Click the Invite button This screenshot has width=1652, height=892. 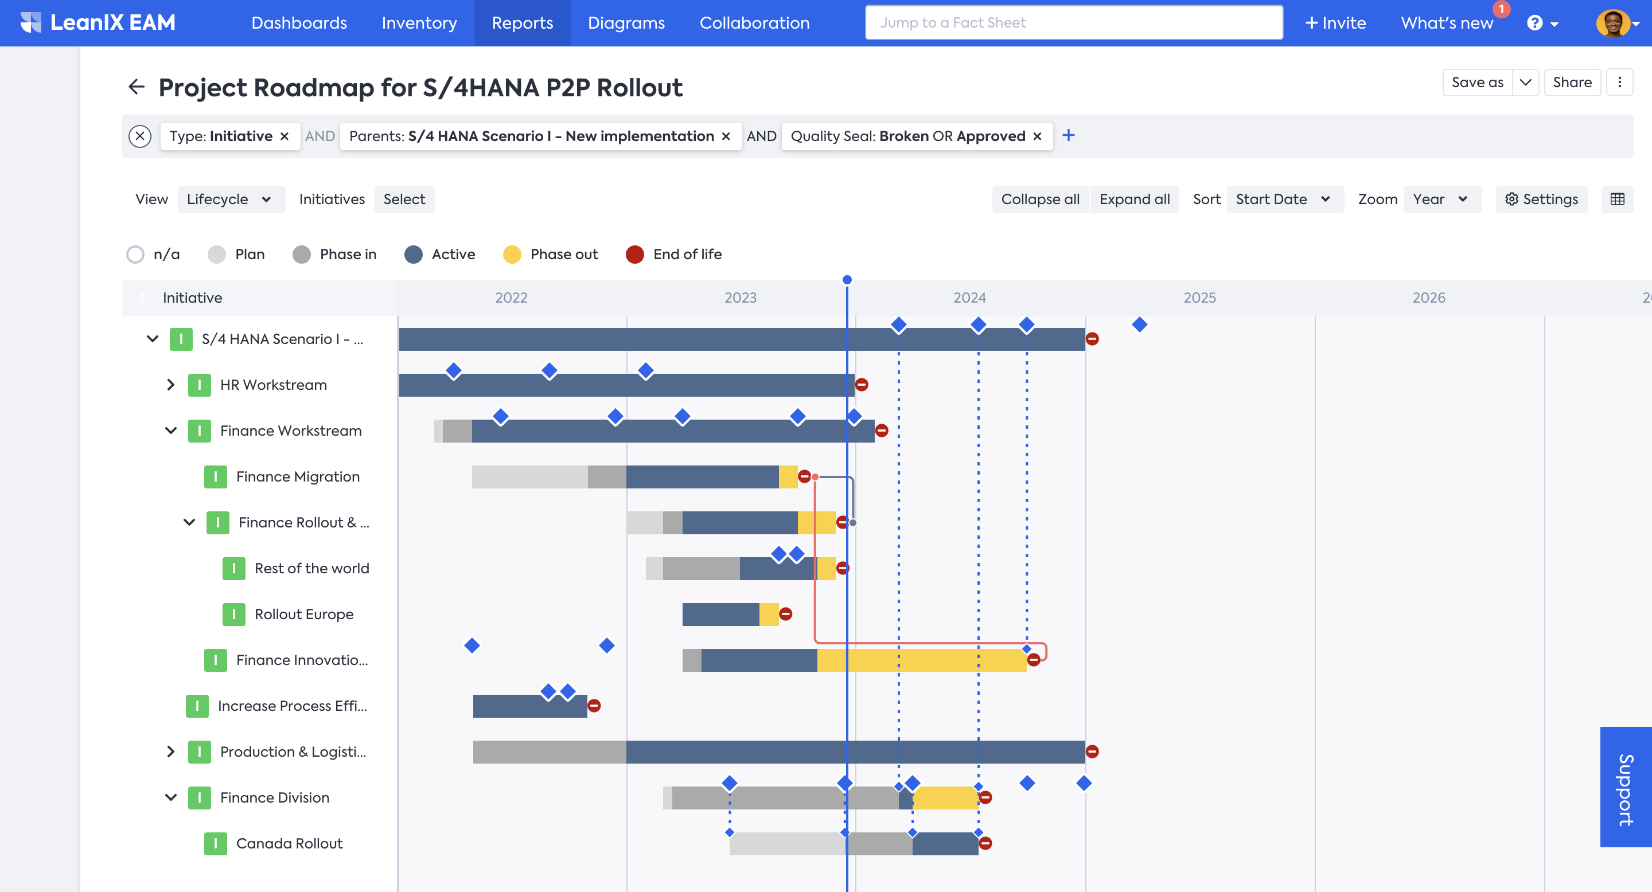[x=1335, y=23]
